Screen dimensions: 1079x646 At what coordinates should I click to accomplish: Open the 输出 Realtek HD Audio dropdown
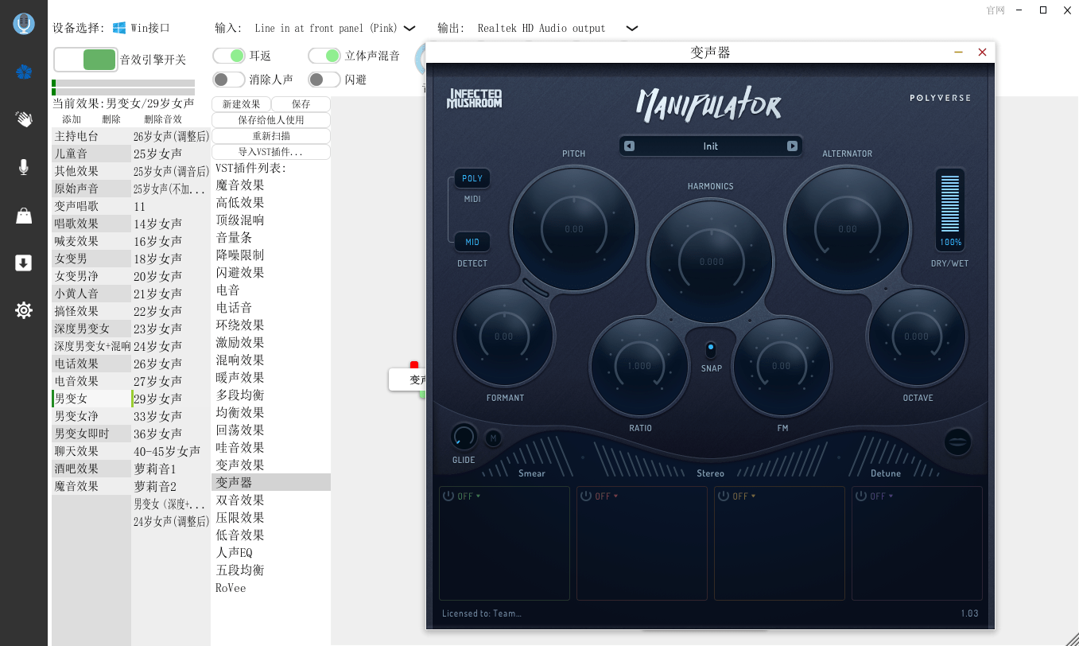tap(557, 28)
